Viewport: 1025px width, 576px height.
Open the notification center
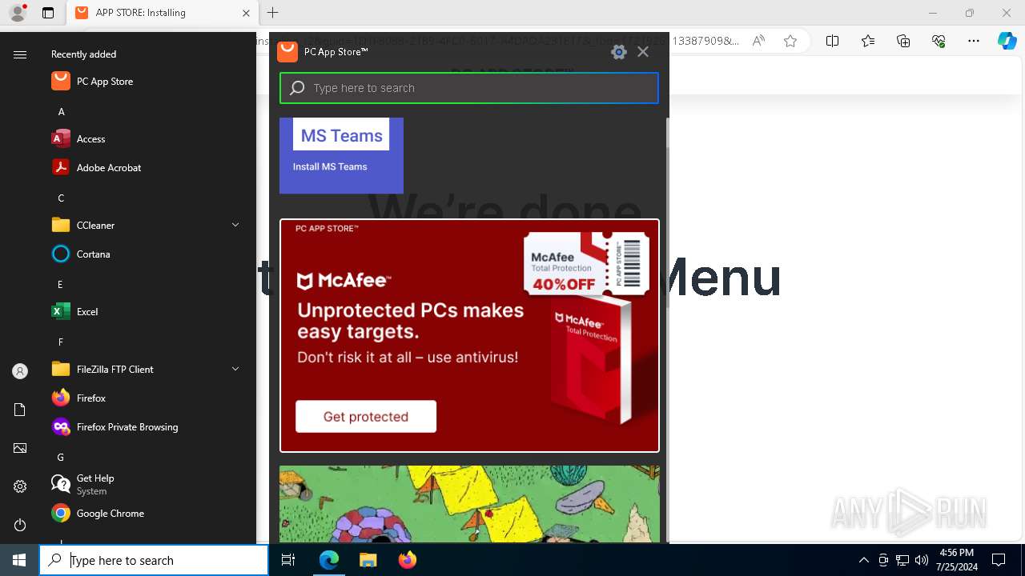click(999, 560)
